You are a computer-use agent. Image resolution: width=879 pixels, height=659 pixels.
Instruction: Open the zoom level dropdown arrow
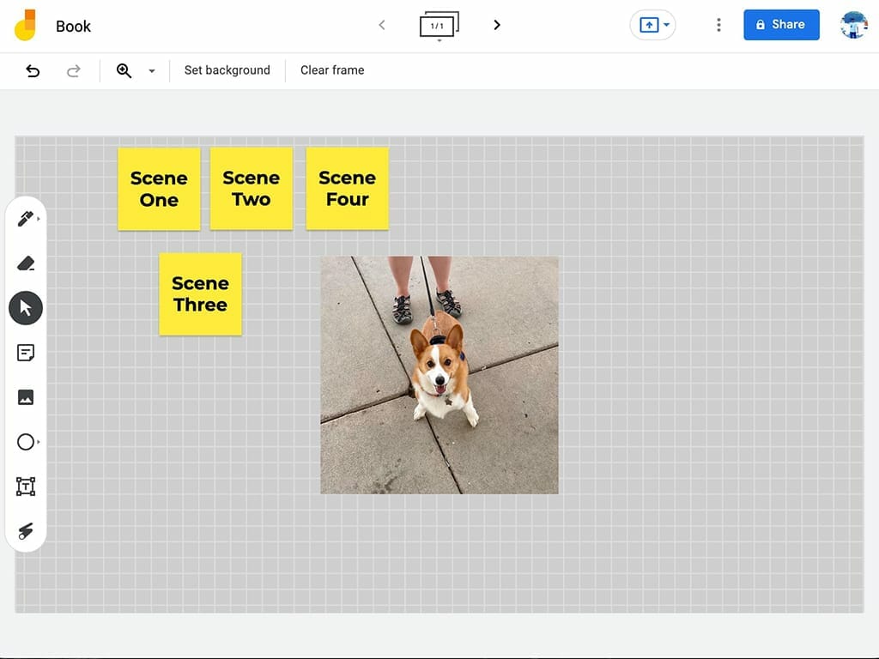tap(152, 71)
